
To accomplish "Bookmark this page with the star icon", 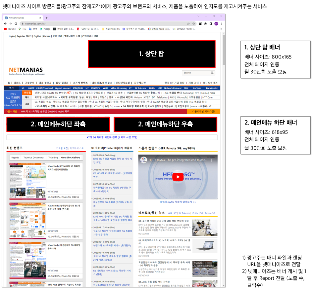I will tap(193, 24).
